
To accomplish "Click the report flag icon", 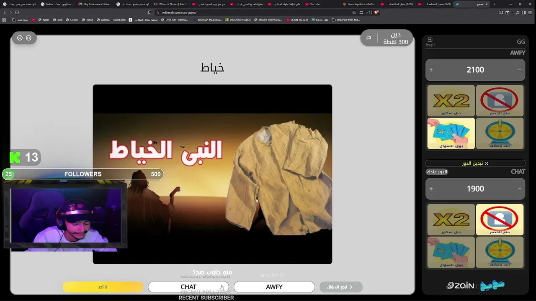I will coord(368,38).
